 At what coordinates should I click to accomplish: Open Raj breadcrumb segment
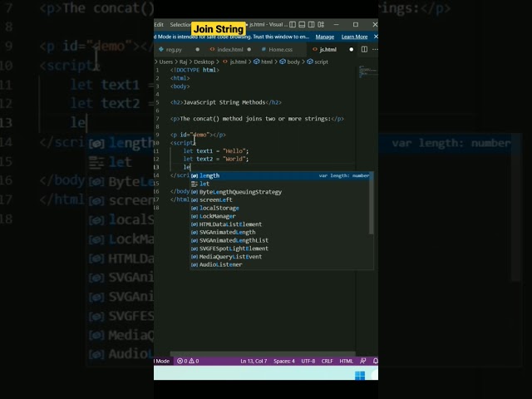(x=183, y=62)
